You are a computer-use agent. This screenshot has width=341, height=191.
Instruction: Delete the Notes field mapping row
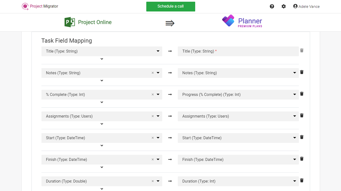(x=302, y=72)
